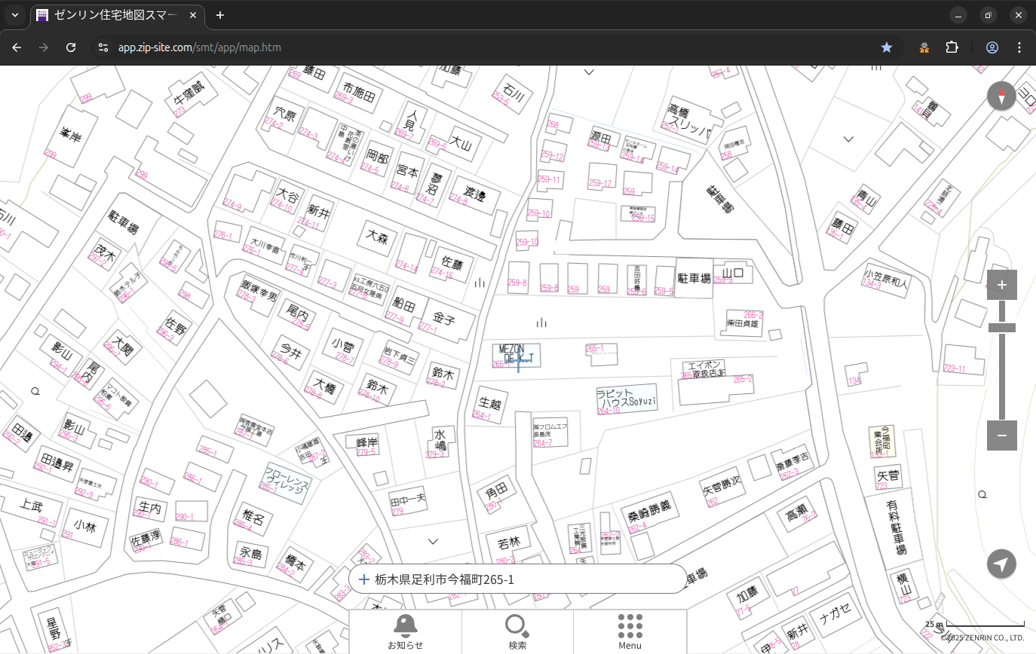The width and height of the screenshot is (1036, 654).
Task: Click the plus icon beside 栃木県足利市今福町265-1
Action: (x=364, y=579)
